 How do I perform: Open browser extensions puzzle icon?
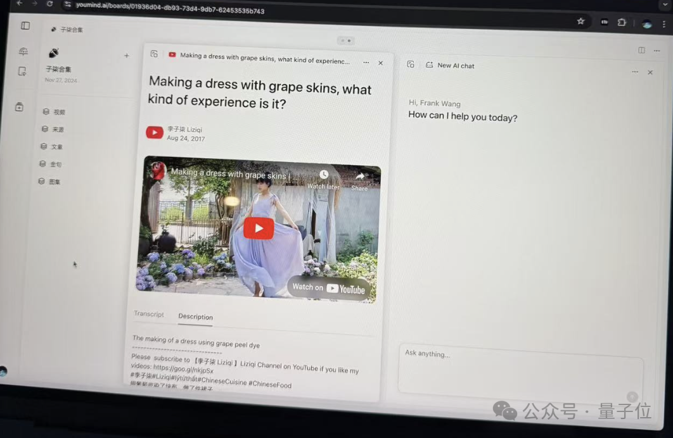622,22
